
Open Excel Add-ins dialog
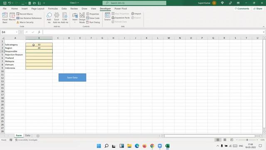pyautogui.click(x=57, y=17)
